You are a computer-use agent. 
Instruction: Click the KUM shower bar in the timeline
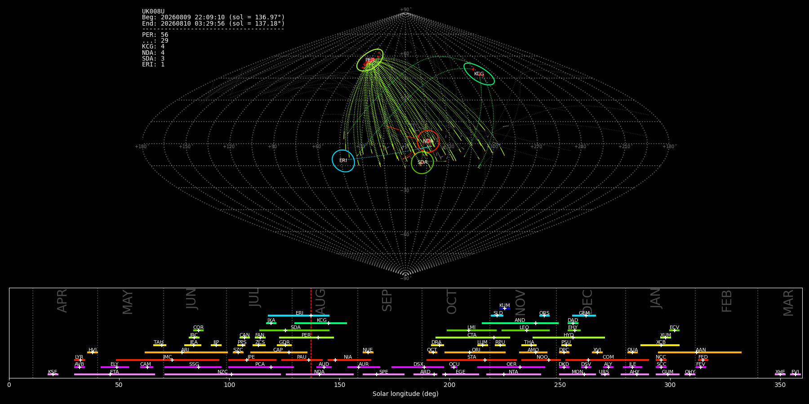(x=505, y=308)
